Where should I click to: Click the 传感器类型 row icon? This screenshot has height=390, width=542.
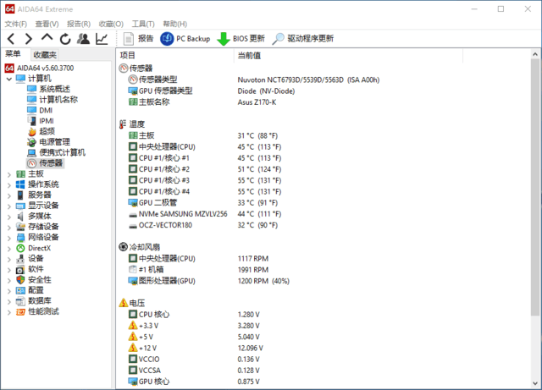133,80
